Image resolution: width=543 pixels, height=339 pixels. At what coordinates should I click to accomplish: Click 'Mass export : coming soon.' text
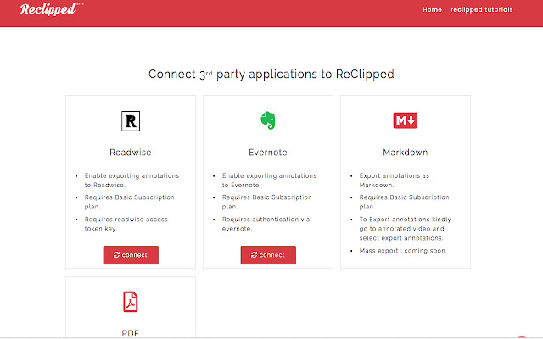tap(403, 251)
